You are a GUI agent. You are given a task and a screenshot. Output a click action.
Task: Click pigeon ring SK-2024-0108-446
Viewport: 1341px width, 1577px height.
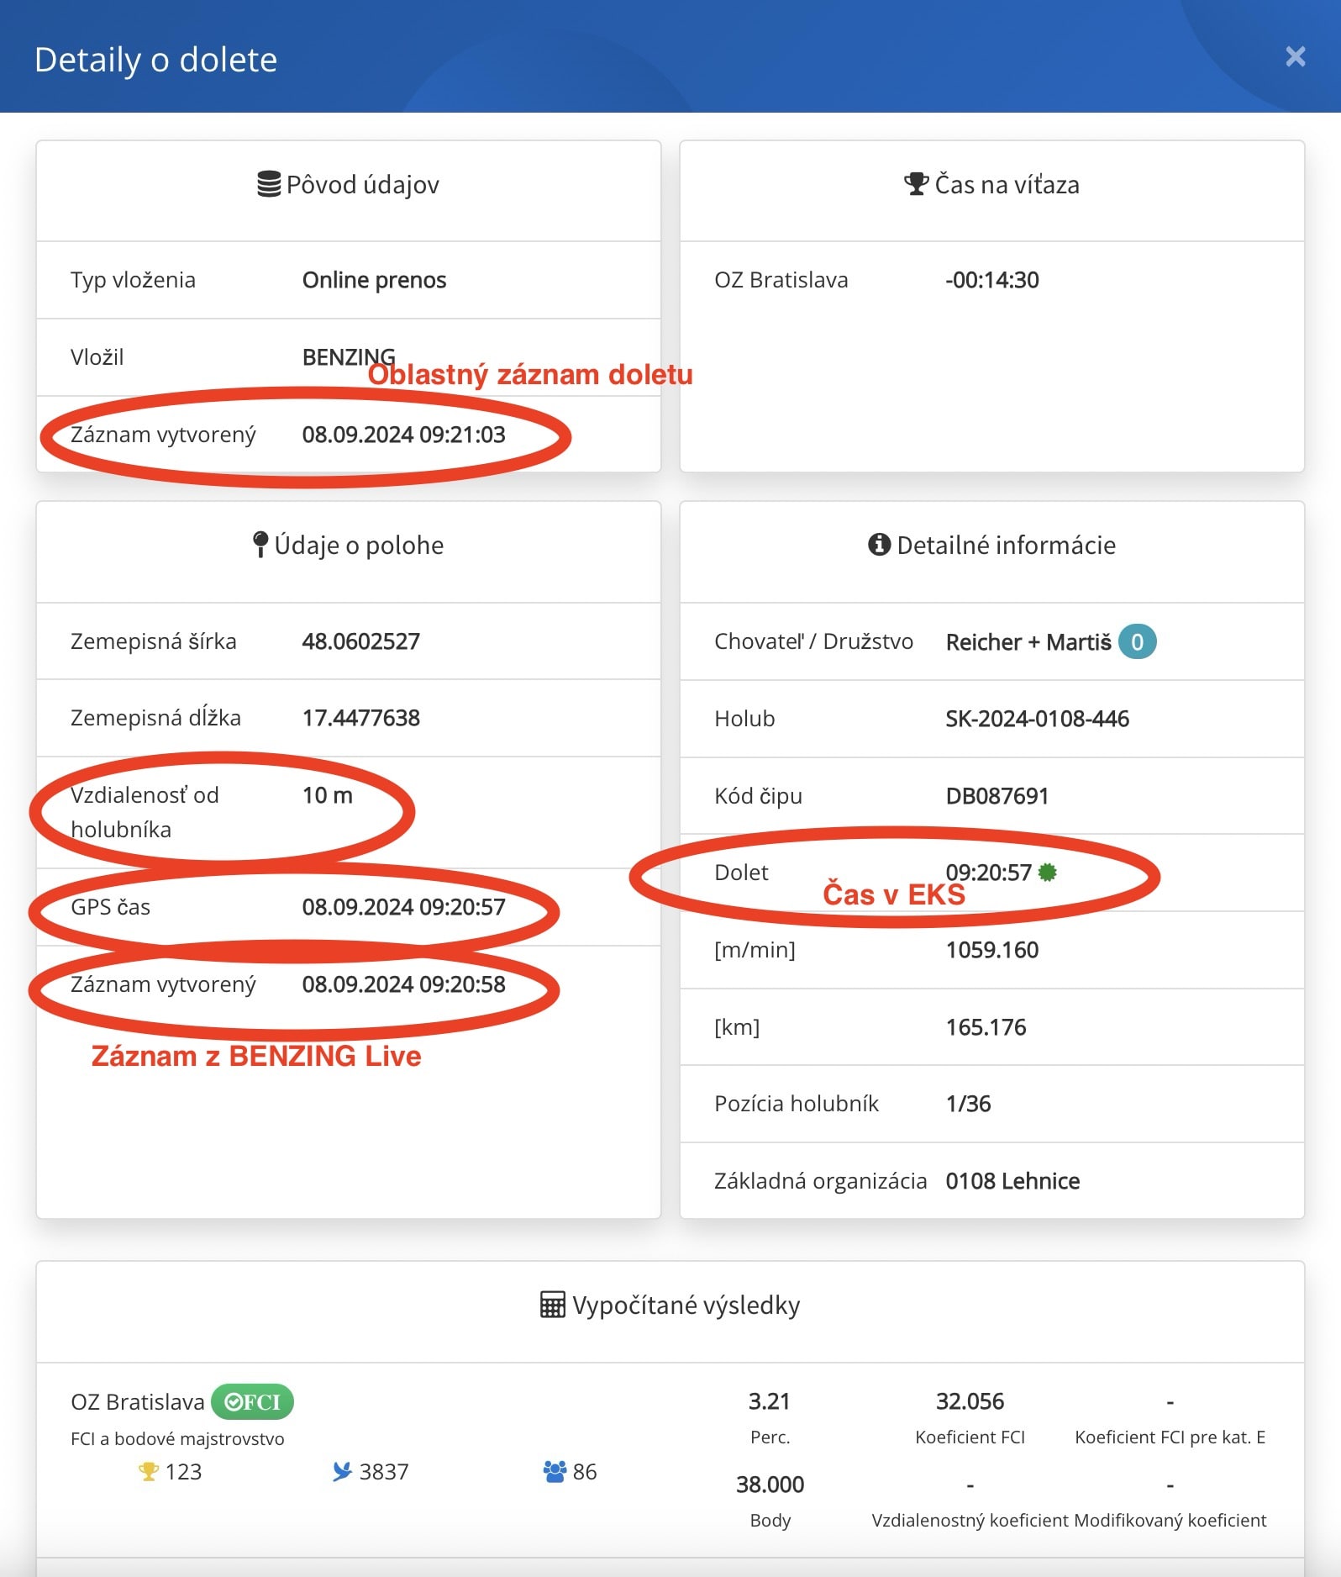[x=1038, y=719]
